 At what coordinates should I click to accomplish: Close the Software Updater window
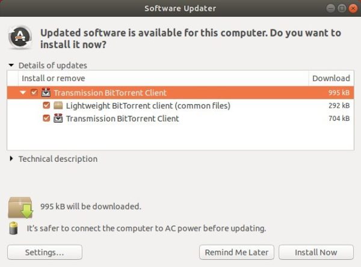[x=353, y=8]
